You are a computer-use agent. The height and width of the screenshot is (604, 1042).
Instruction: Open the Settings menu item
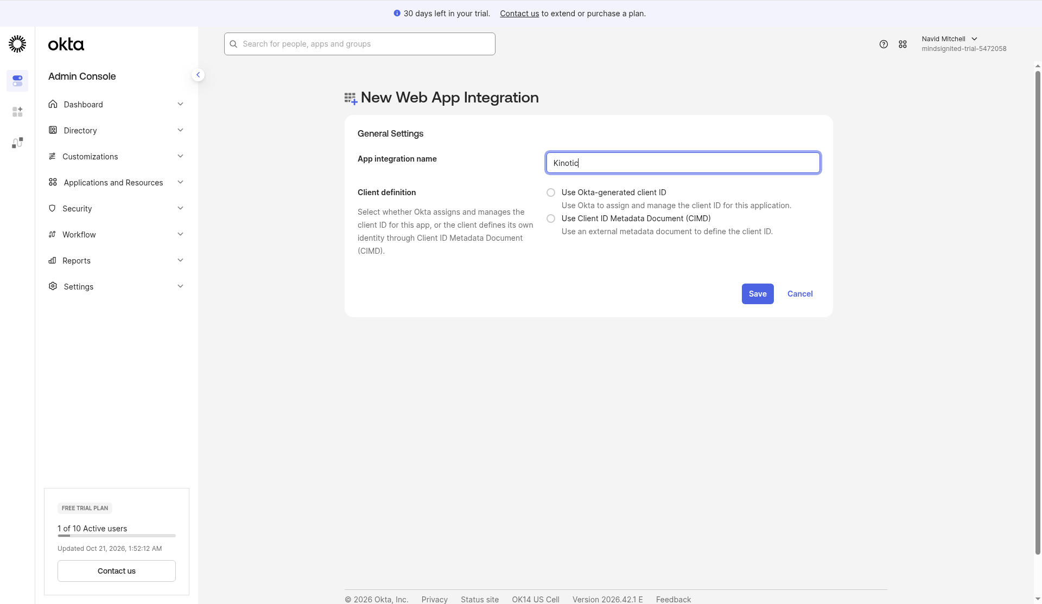116,286
